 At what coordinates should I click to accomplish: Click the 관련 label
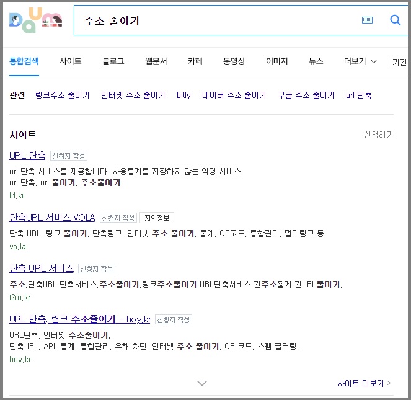pos(17,95)
